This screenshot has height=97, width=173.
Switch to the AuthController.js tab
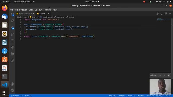[25, 13]
